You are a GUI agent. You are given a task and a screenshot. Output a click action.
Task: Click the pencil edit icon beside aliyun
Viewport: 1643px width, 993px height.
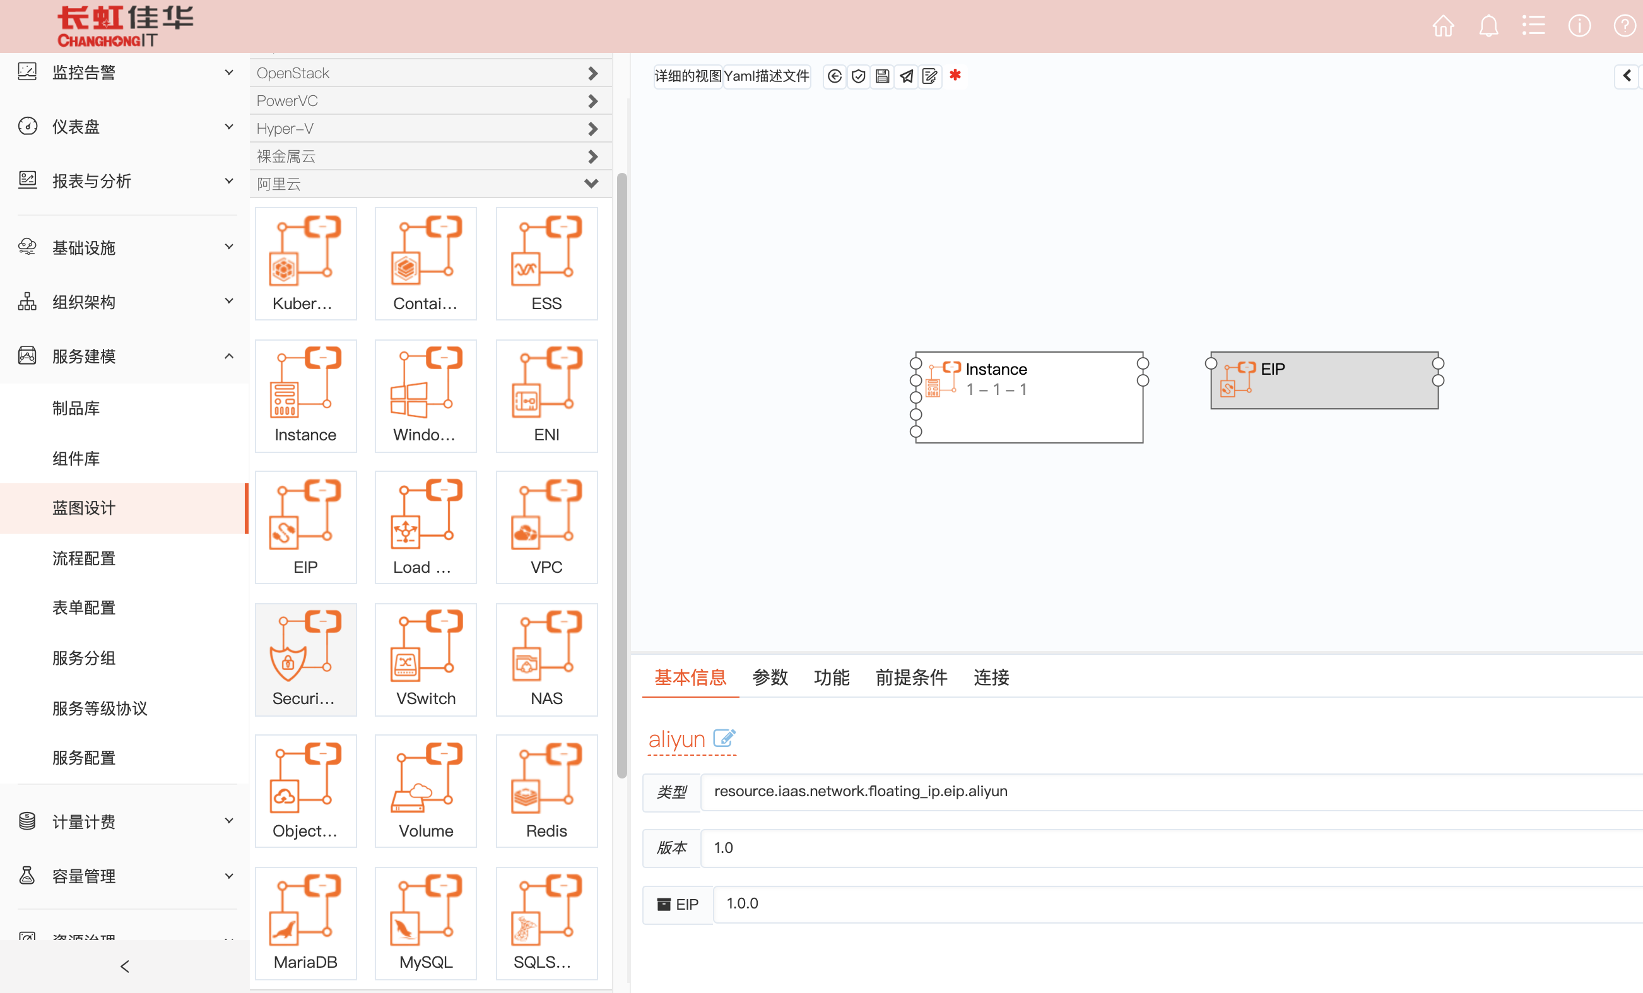724,738
